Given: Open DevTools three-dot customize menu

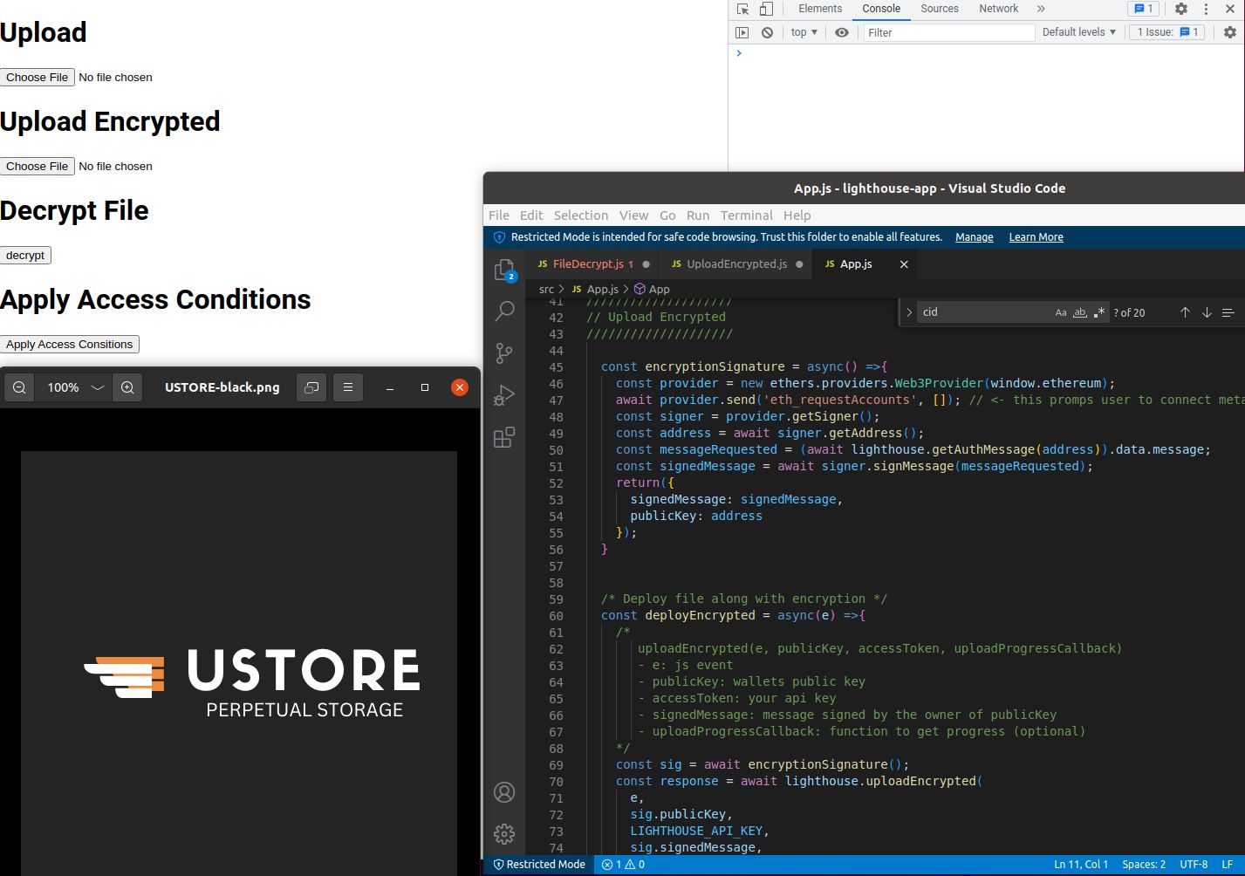Looking at the screenshot, I should point(1206,9).
